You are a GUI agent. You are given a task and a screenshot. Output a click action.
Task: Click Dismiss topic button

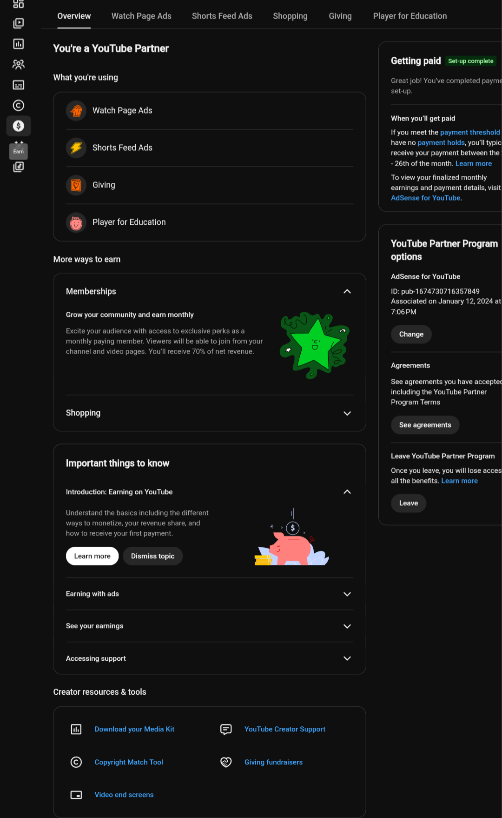(152, 556)
